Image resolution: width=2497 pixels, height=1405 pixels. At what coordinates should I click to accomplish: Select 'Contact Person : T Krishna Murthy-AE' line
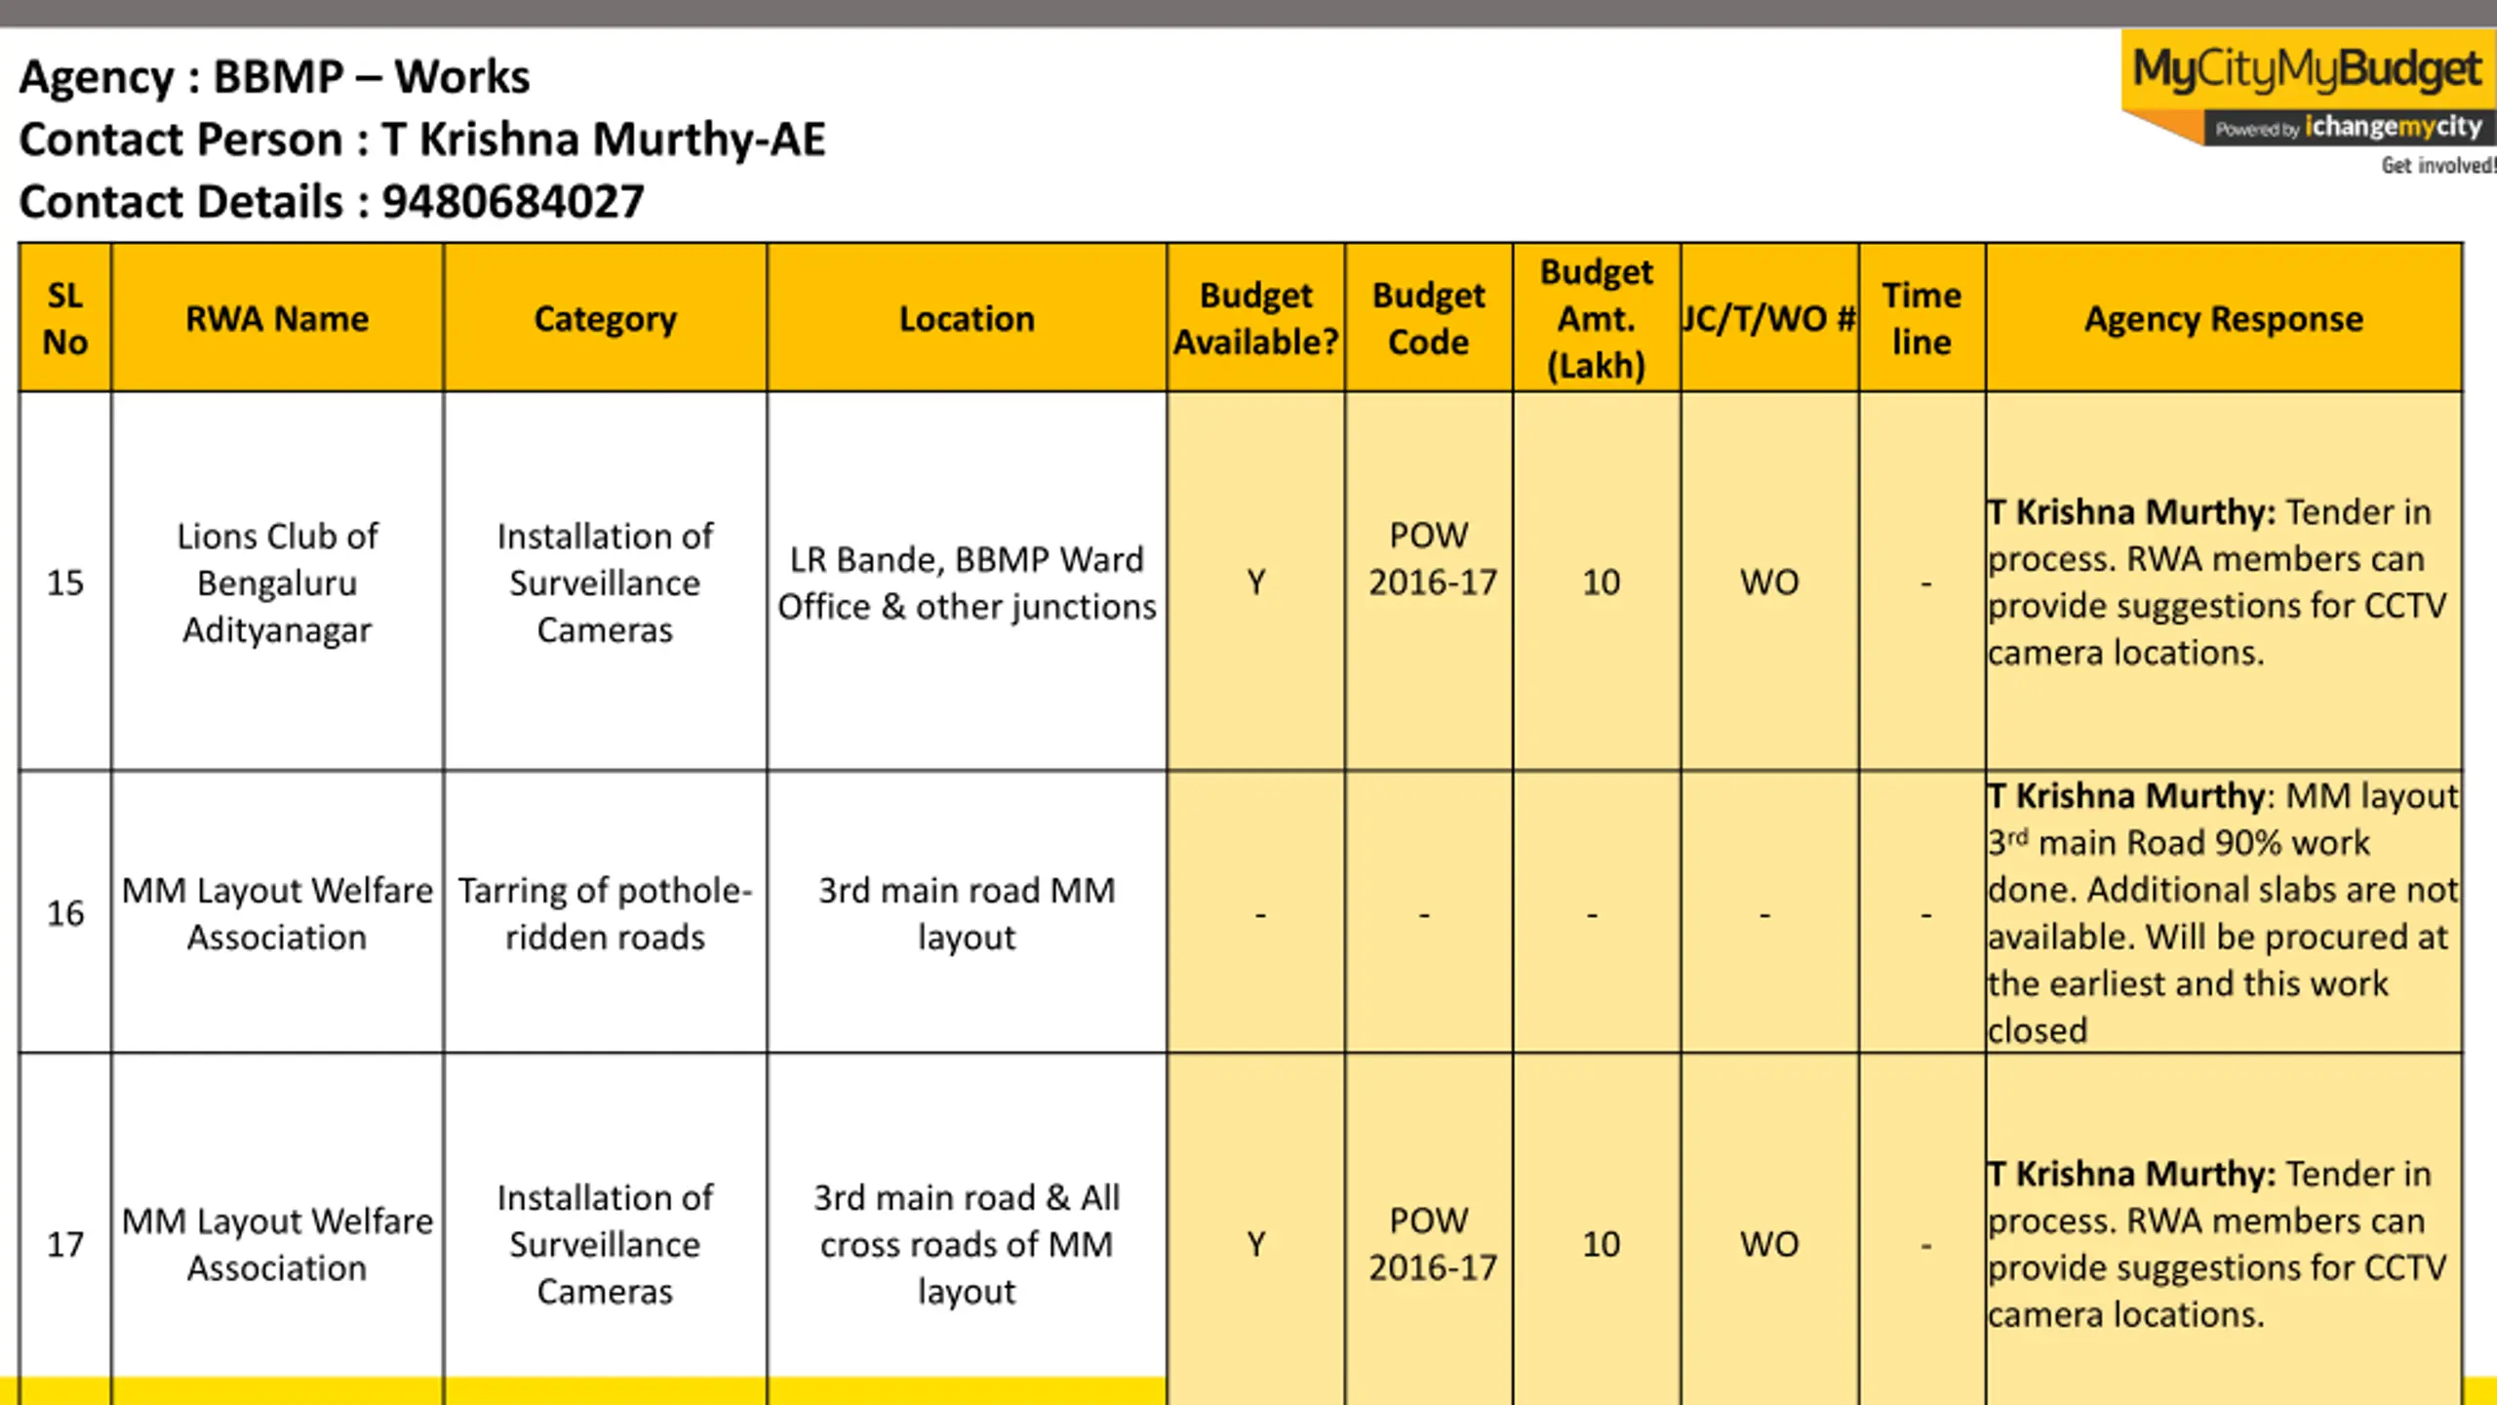421,140
